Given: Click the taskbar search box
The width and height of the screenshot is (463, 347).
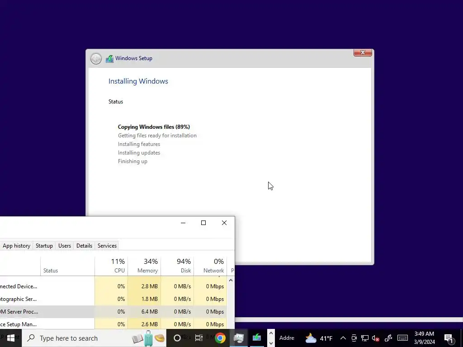Looking at the screenshot, I should pos(94,338).
